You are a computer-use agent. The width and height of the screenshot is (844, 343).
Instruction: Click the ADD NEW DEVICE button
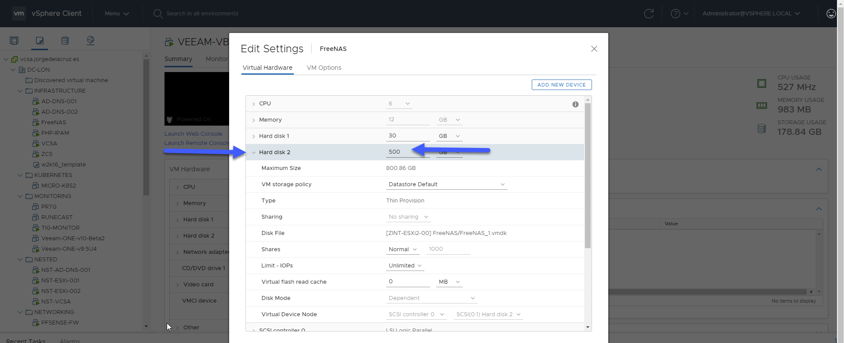point(562,85)
